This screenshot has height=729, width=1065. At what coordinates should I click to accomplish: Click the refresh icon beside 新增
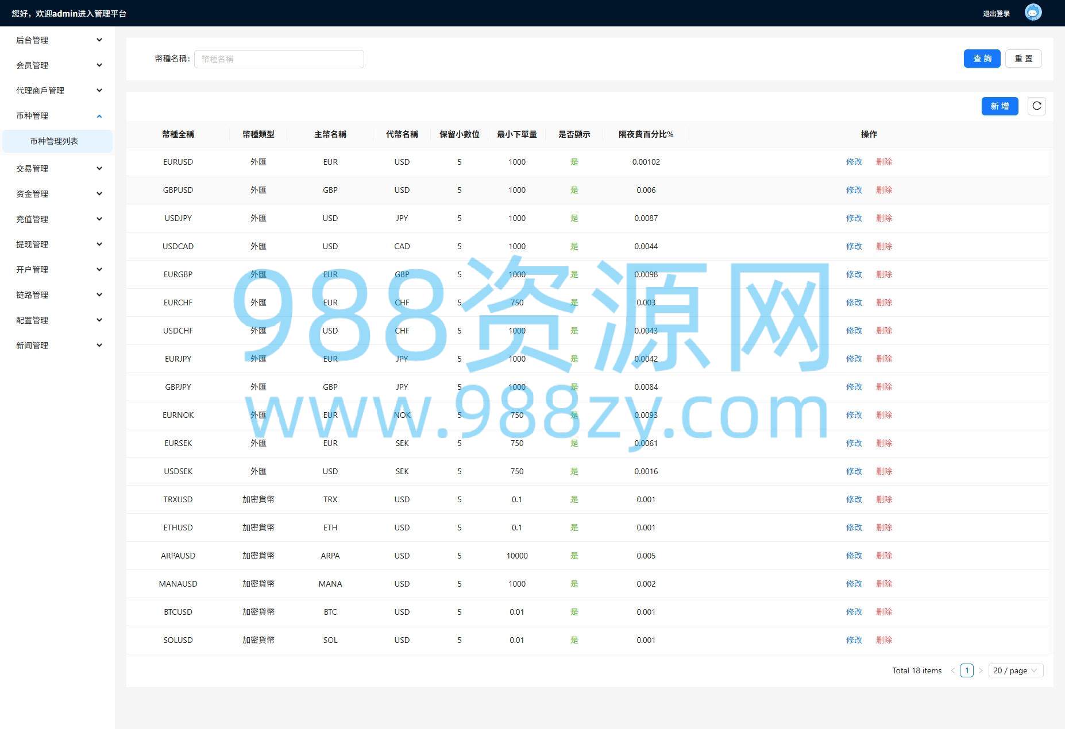coord(1036,106)
